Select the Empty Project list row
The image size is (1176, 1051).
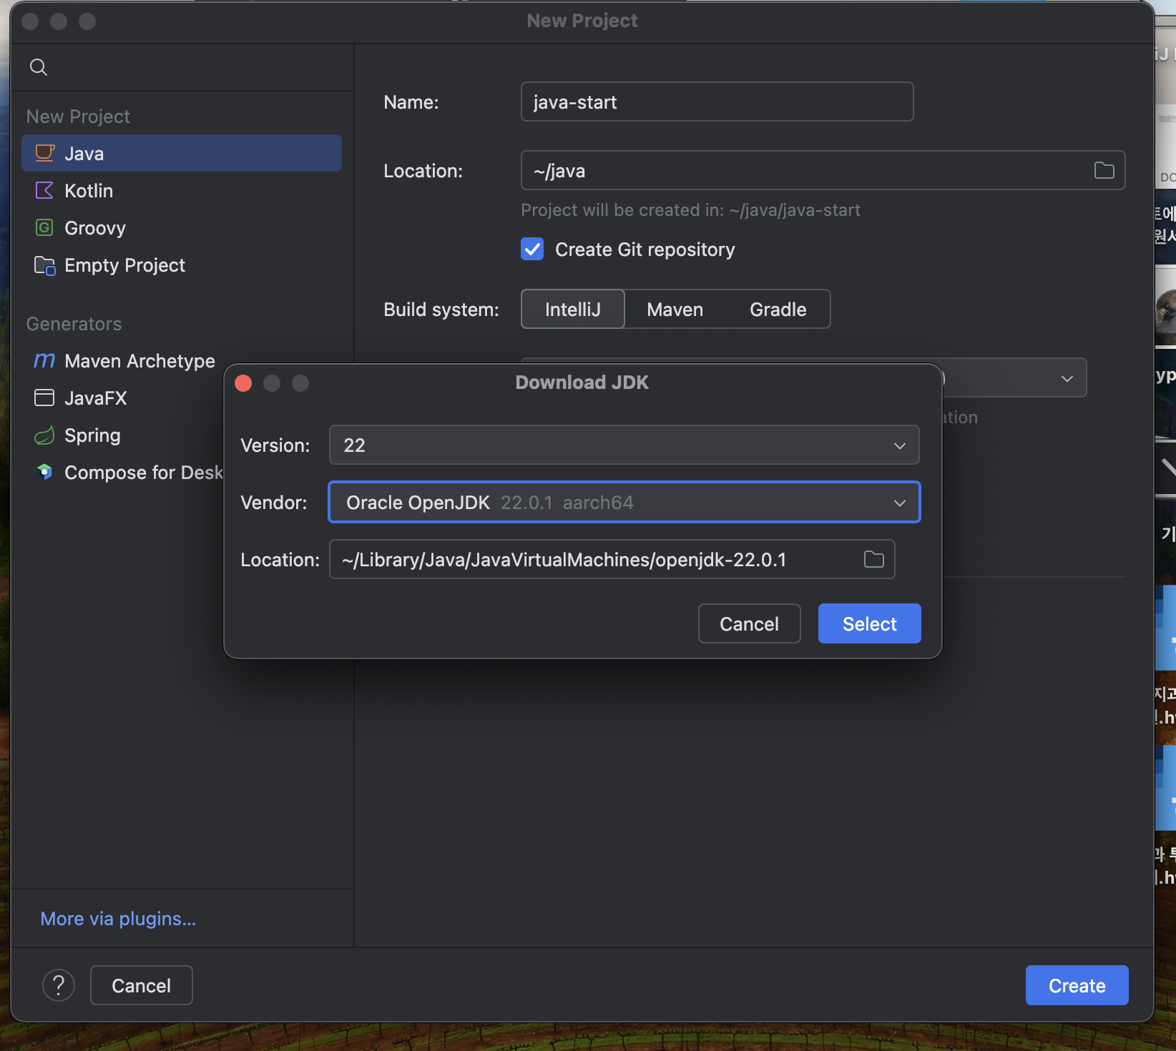(182, 265)
